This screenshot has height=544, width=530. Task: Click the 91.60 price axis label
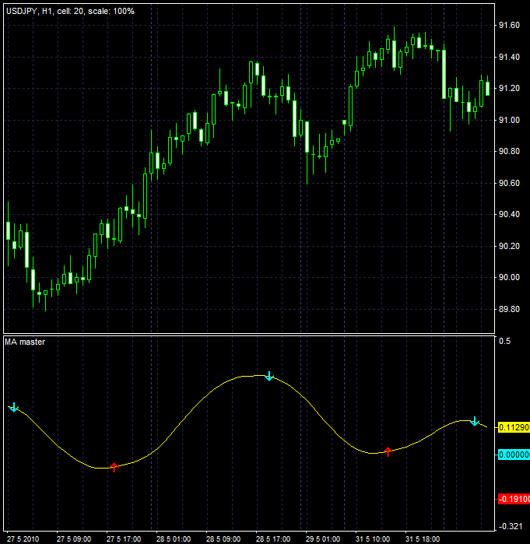pos(509,26)
